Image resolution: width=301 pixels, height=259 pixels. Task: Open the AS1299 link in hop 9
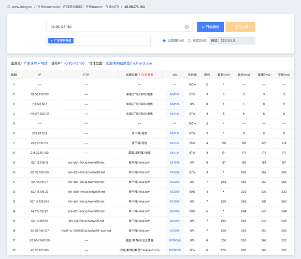click(x=175, y=163)
